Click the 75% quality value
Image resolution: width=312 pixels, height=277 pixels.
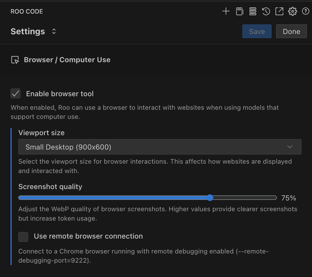[x=289, y=198]
